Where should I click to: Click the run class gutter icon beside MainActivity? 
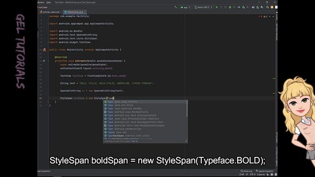(44, 50)
